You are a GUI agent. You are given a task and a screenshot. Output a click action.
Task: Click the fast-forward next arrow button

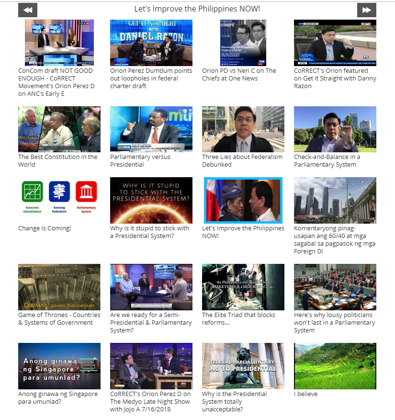[x=366, y=10]
